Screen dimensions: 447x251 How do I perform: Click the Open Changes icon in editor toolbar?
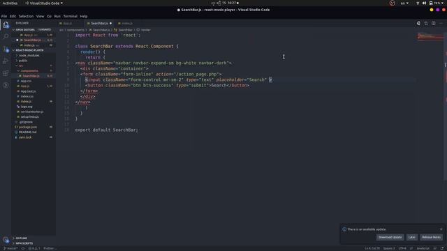click(x=418, y=23)
